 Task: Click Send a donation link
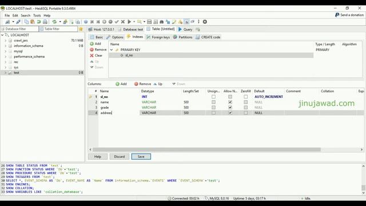point(352,15)
